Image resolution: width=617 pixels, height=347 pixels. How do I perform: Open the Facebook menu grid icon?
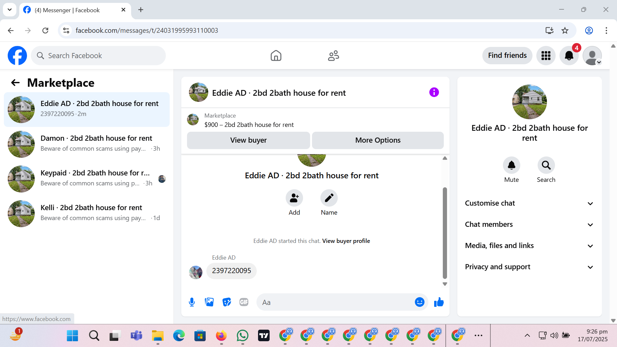pyautogui.click(x=546, y=56)
